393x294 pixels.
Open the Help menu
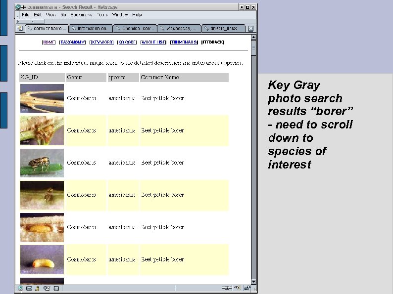coord(137,15)
